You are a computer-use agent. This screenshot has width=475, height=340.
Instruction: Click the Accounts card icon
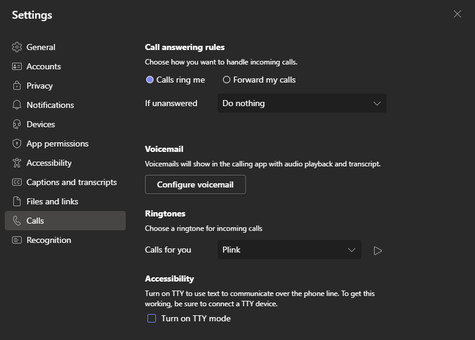[17, 66]
